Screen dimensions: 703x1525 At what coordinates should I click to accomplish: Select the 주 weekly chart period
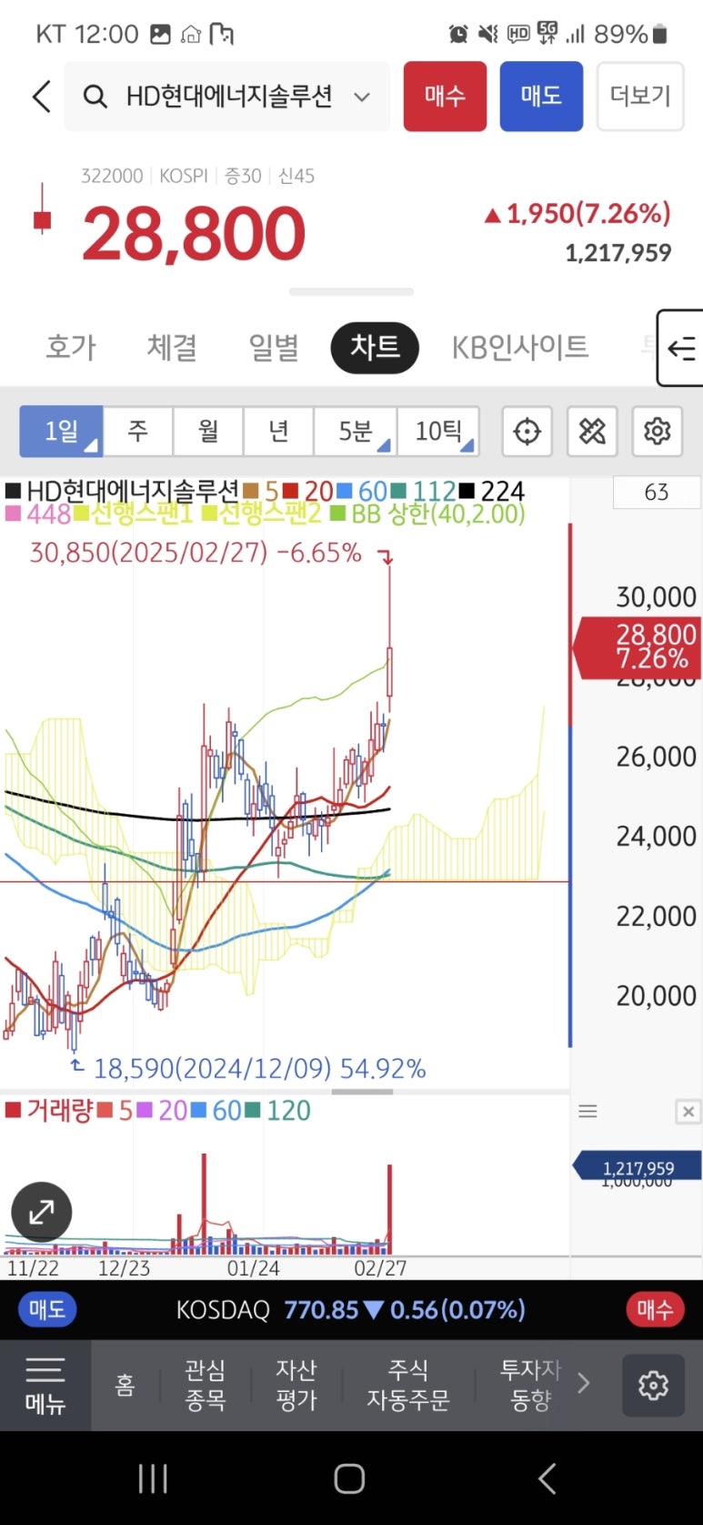(137, 431)
